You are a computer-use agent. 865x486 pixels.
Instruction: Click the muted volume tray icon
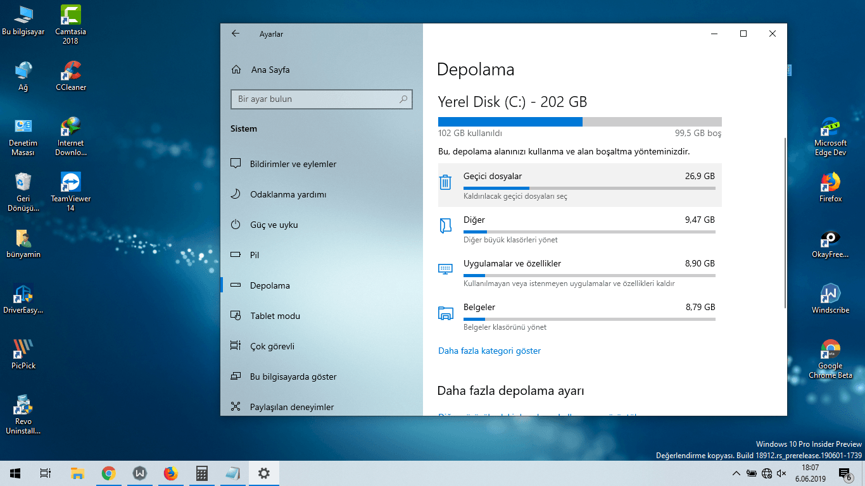tap(781, 473)
